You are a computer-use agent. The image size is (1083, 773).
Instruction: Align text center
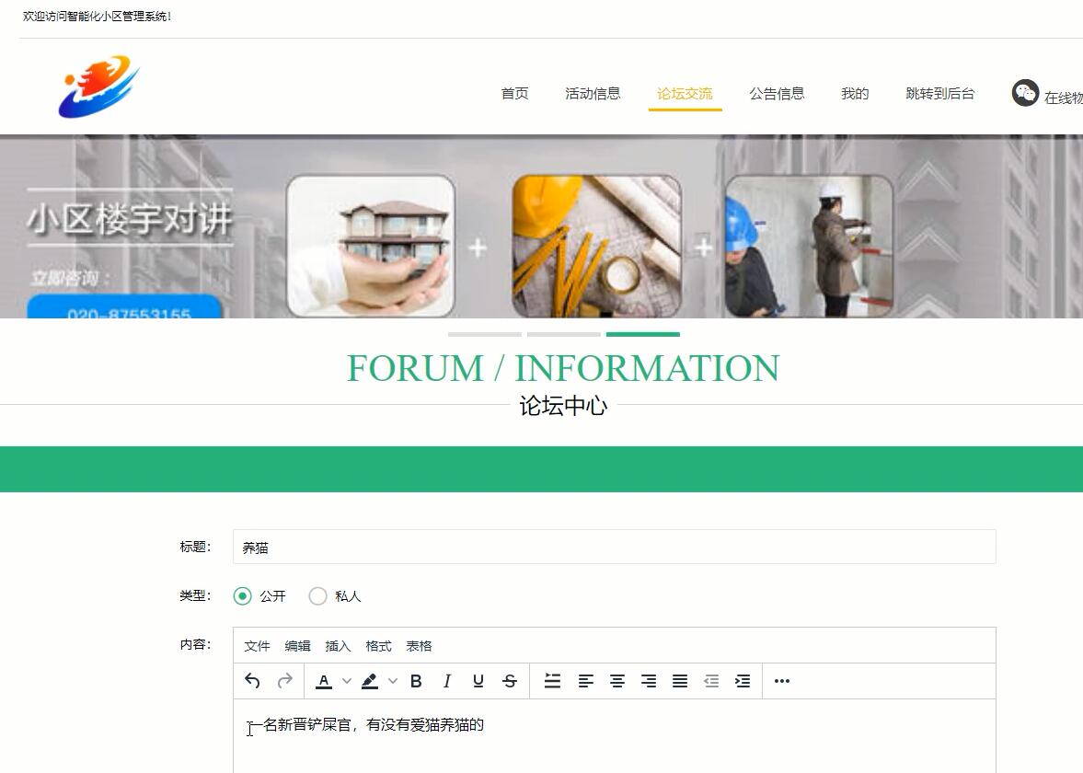[616, 681]
